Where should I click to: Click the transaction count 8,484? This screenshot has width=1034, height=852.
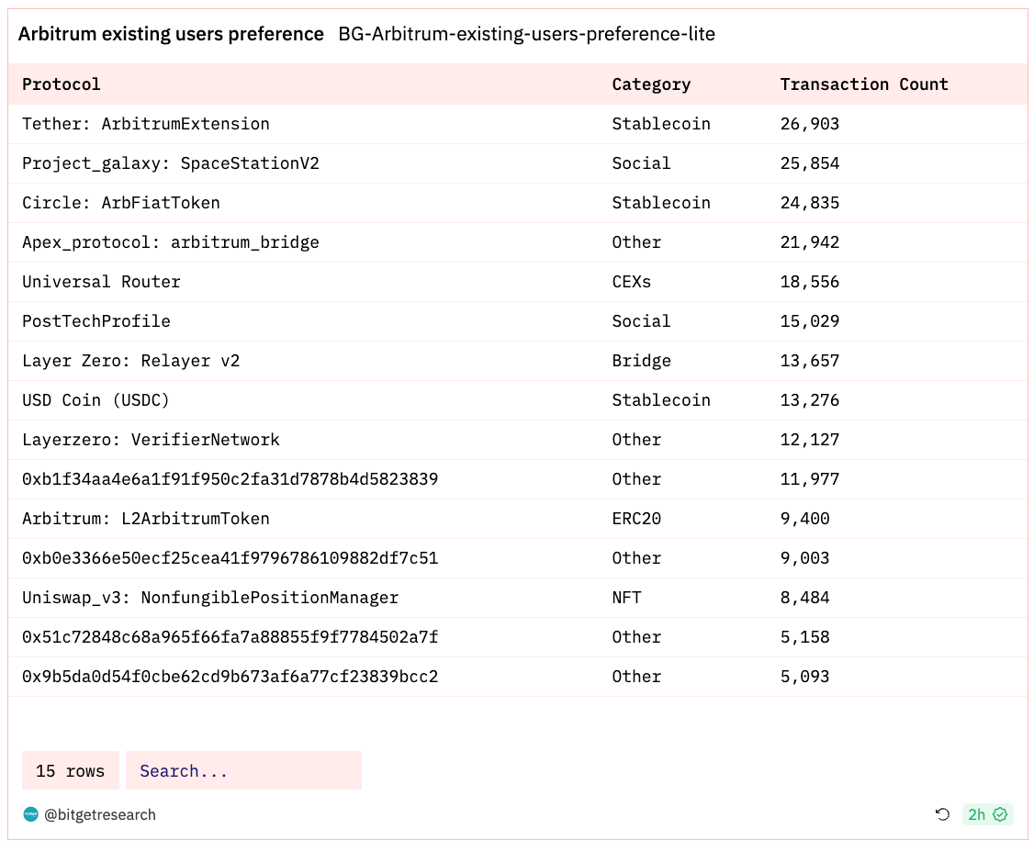pos(805,598)
